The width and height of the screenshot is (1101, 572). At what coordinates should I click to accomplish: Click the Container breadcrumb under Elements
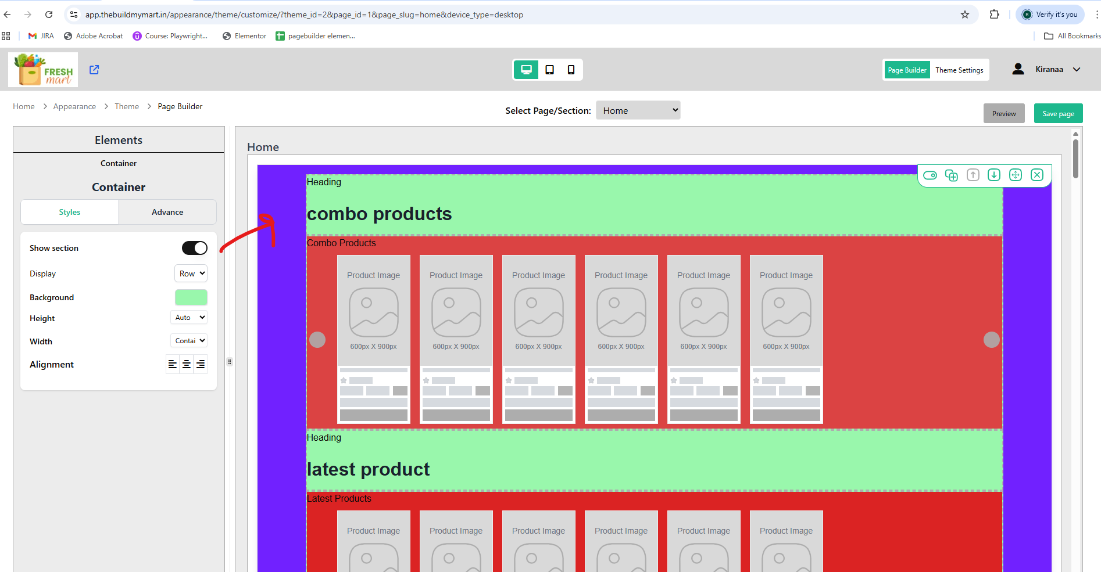[x=119, y=163]
